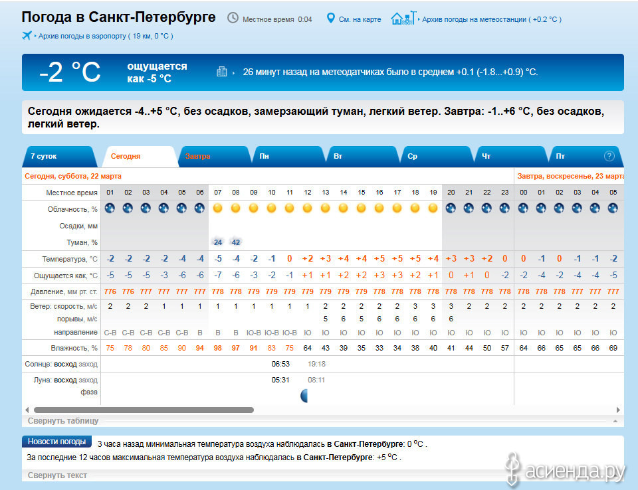Click the Температура, °C row label
Screen dimensions: 638x490
(70, 259)
